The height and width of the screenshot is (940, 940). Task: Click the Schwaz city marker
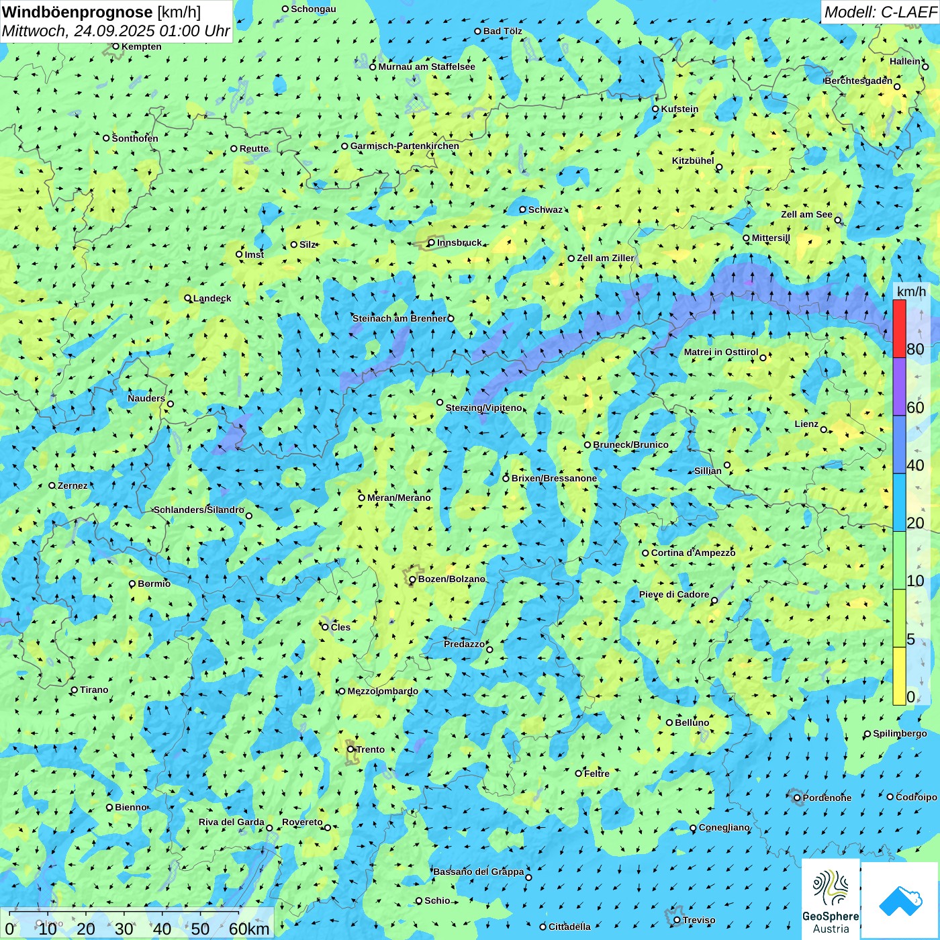click(523, 209)
